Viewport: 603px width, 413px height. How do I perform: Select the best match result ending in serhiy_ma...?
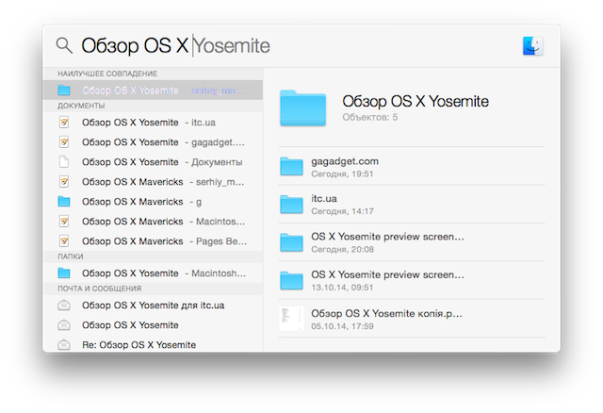[153, 91]
